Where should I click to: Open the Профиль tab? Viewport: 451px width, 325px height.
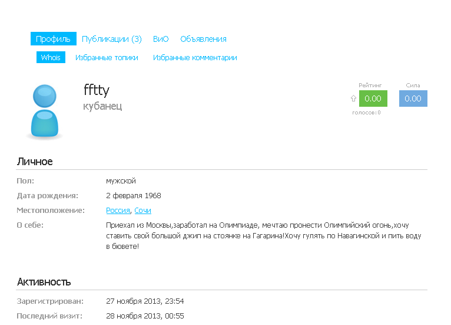(x=54, y=39)
